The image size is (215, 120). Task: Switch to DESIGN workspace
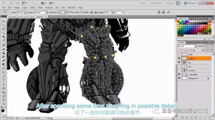click(170, 3)
